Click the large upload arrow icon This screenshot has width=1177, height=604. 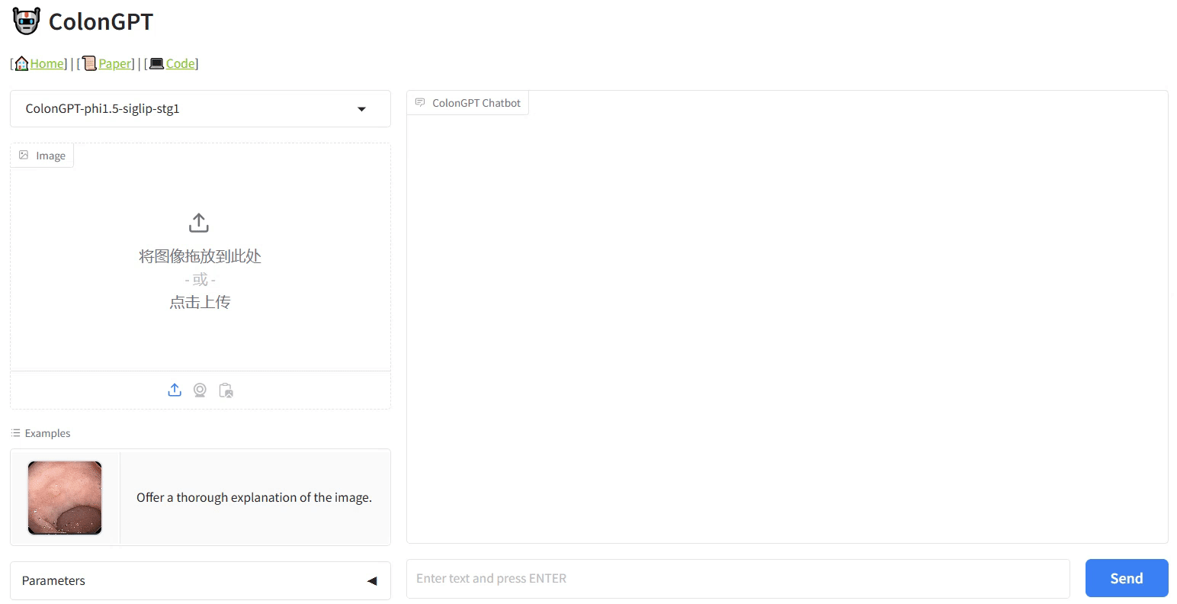click(x=199, y=223)
